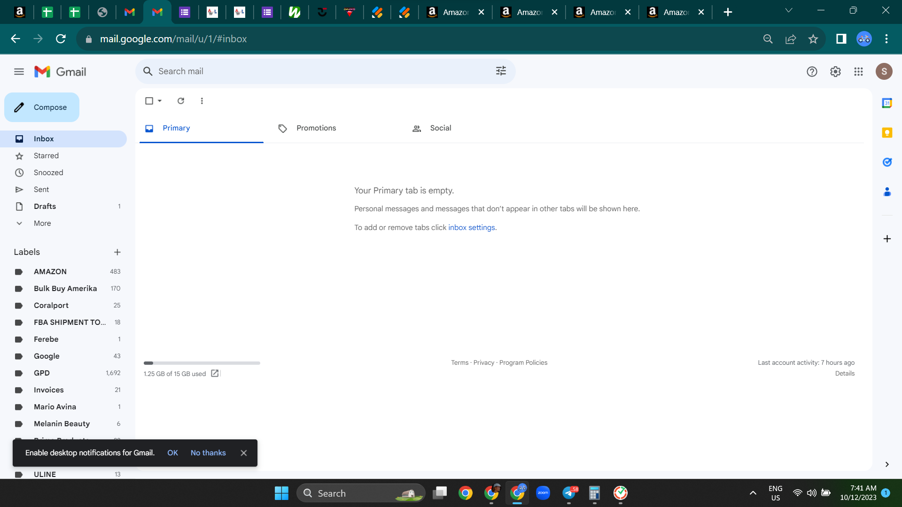
Task: Open the More options three-dot menu
Action: tap(202, 101)
